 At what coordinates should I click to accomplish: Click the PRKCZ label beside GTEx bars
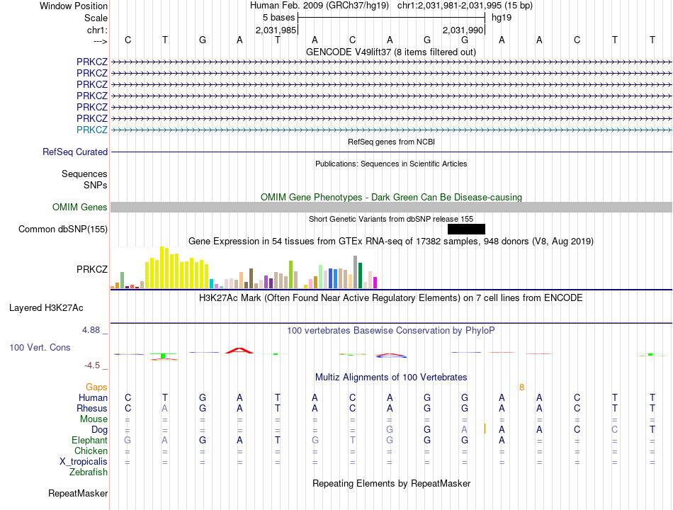click(92, 270)
